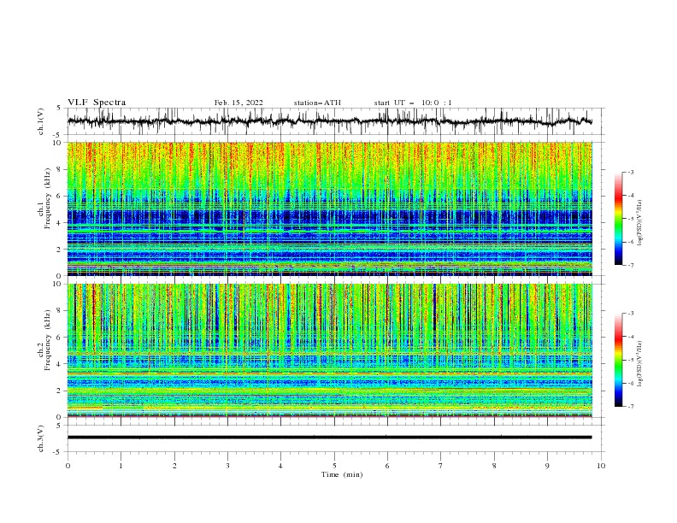Click the "0" tick on the time axis
Image resolution: width=677 pixels, height=523 pixels.
pos(68,466)
